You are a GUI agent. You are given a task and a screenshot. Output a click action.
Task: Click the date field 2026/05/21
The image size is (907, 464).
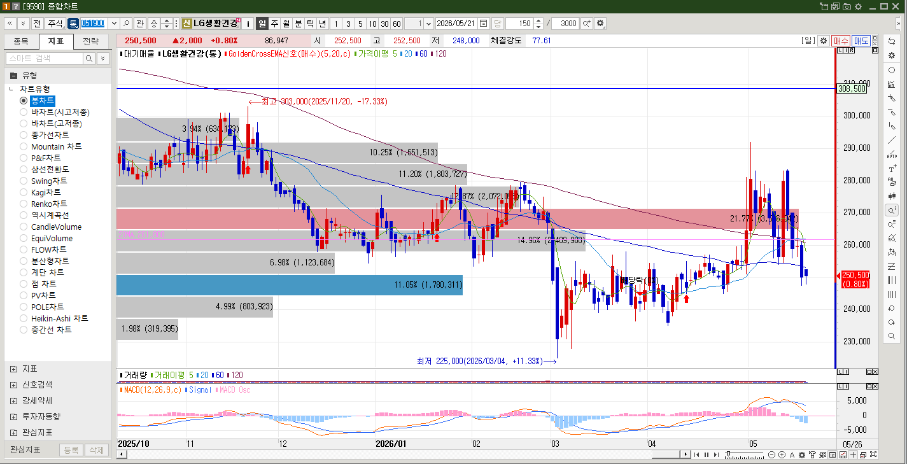pyautogui.click(x=456, y=24)
